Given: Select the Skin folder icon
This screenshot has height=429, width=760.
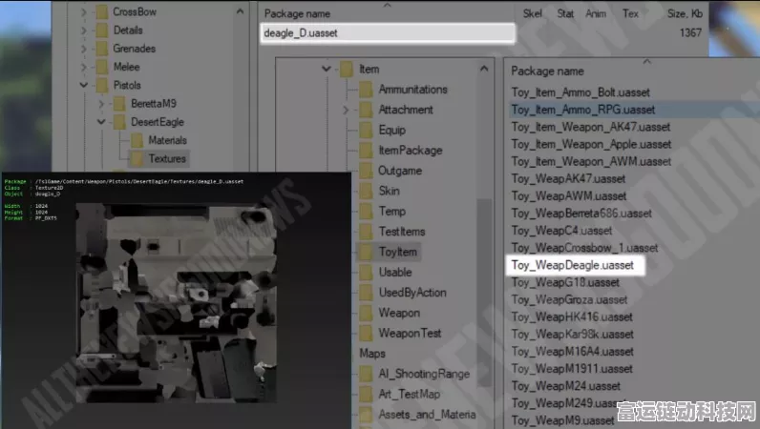Looking at the screenshot, I should click(x=366, y=192).
